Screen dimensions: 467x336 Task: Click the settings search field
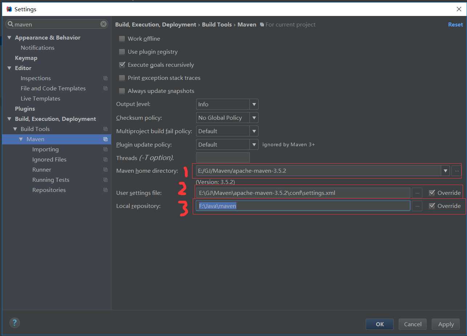pyautogui.click(x=57, y=24)
